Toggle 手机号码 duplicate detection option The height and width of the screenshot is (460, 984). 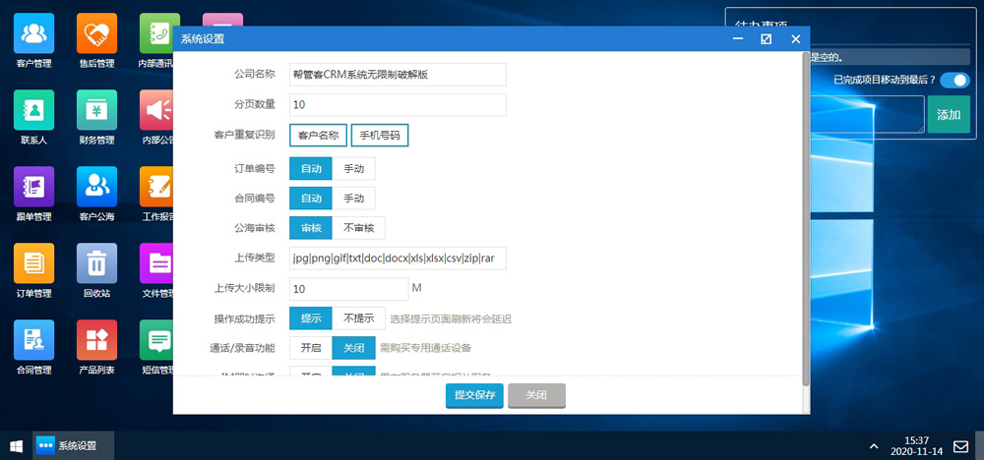point(380,135)
